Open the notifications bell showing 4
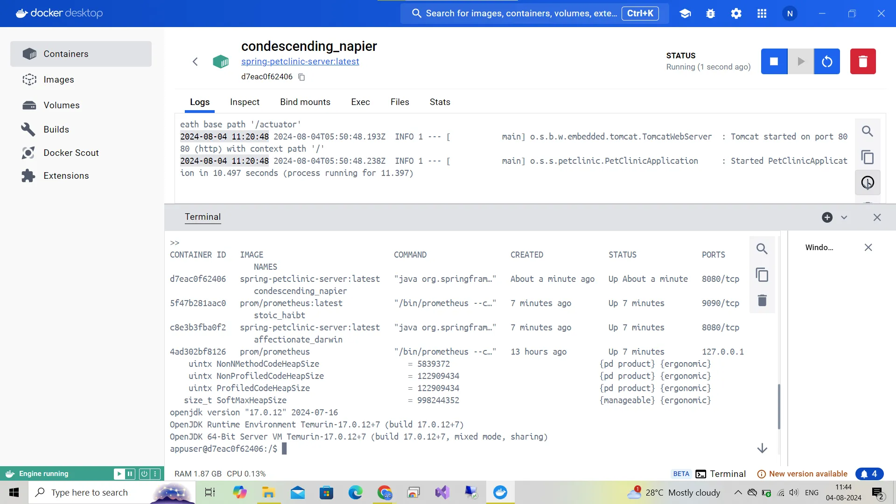 pos(869,474)
